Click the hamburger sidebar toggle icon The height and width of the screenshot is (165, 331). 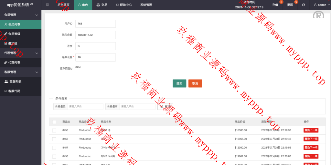[48, 5]
